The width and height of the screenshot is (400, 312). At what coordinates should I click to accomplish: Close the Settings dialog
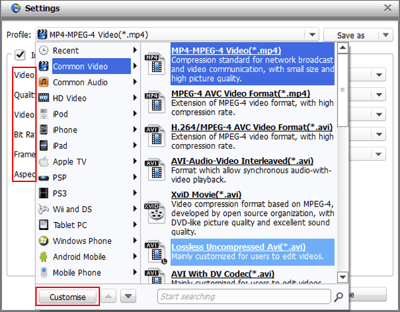pos(387,7)
